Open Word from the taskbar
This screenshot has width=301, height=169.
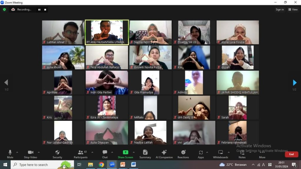(134, 165)
